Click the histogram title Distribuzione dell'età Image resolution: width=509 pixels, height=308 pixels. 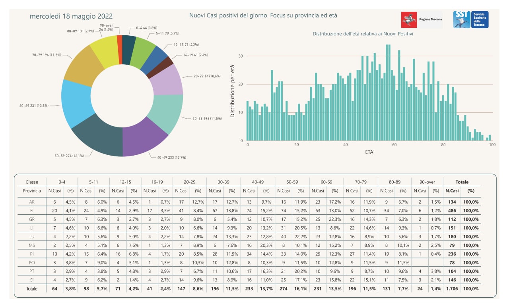pyautogui.click(x=363, y=34)
